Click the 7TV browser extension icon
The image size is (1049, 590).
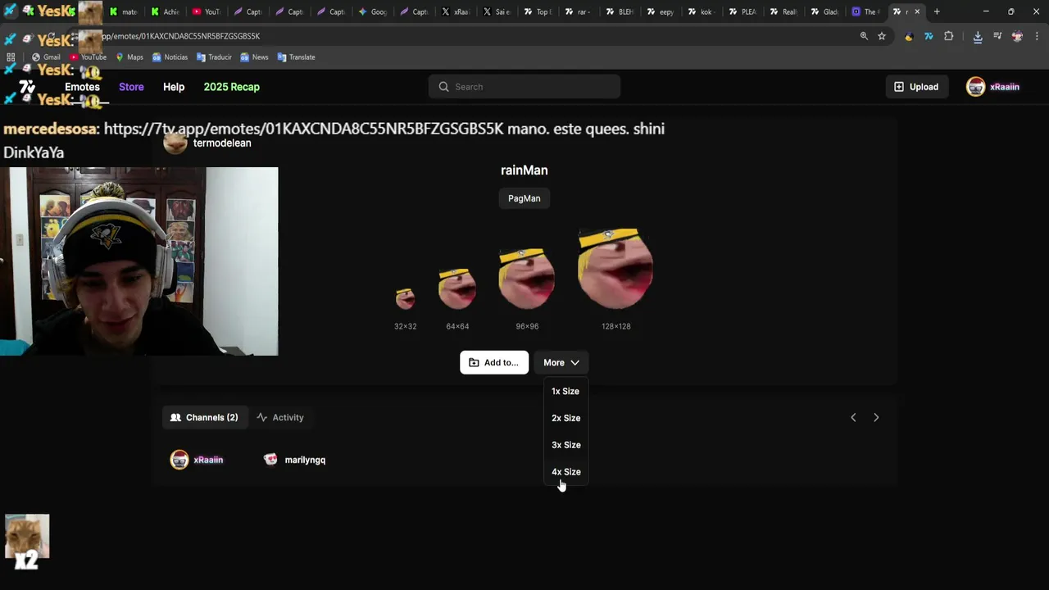929,36
